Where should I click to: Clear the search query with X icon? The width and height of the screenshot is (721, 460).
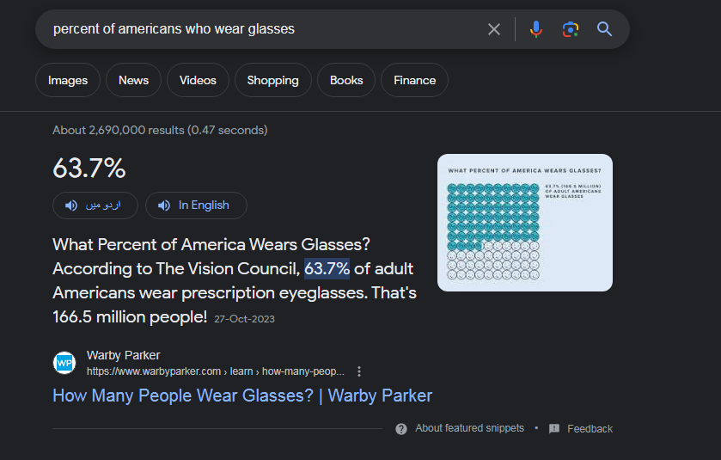(x=494, y=29)
